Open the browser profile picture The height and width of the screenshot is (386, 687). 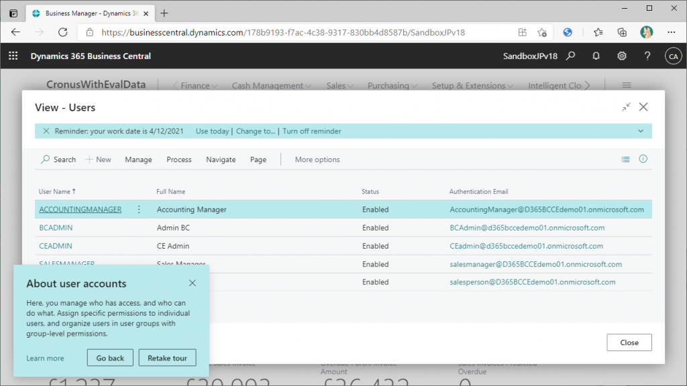point(646,32)
